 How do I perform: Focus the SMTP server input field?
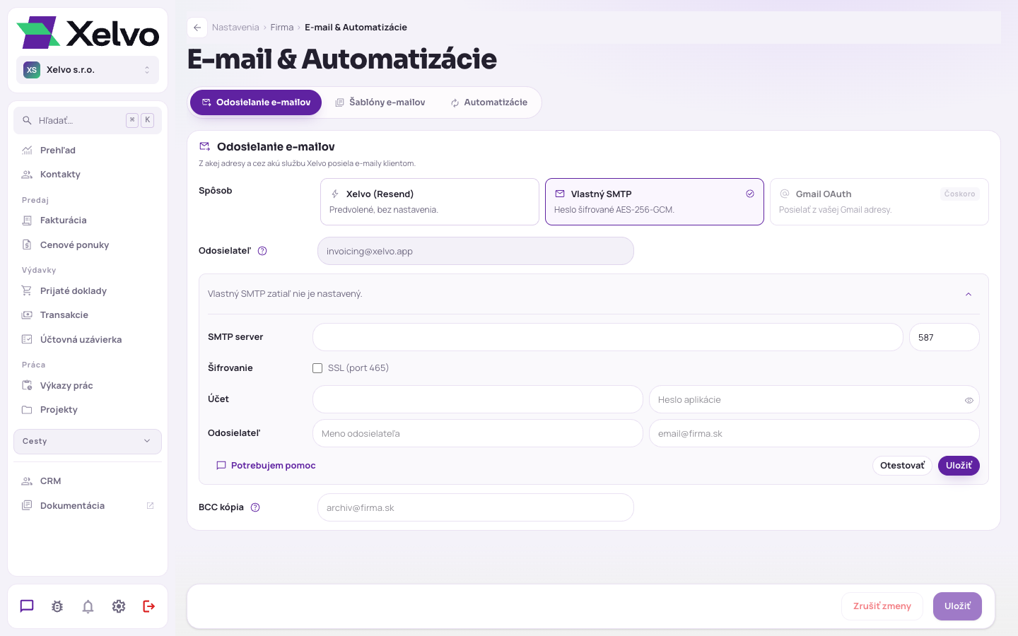tap(608, 337)
